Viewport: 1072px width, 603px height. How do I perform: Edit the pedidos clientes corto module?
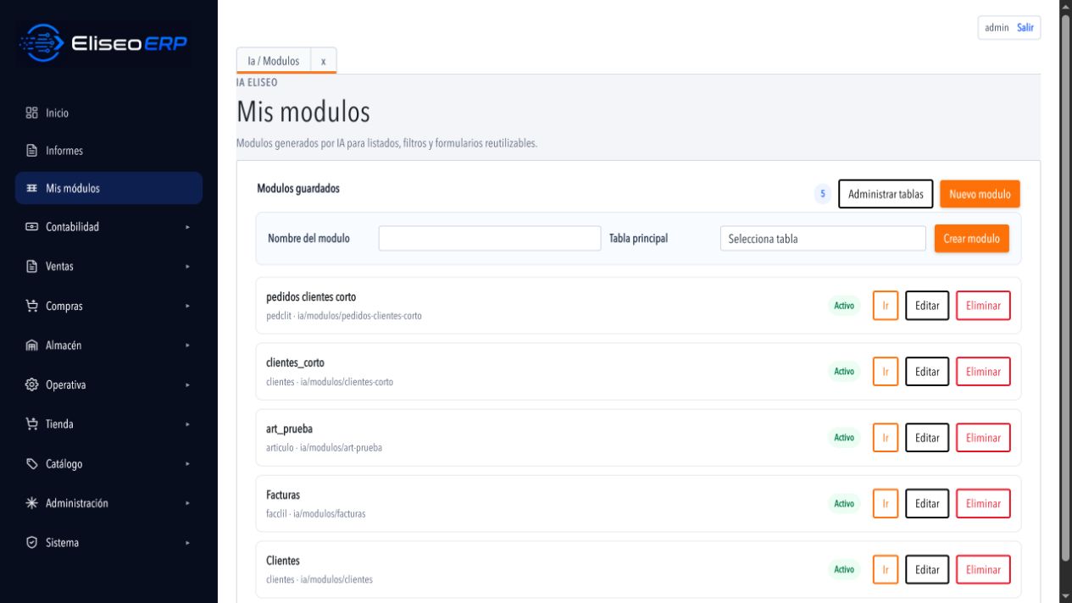pos(927,306)
